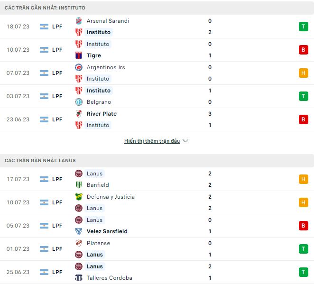The width and height of the screenshot is (314, 284).
Task: Click the Argentinos Jrs team logo
Action: tap(79, 67)
